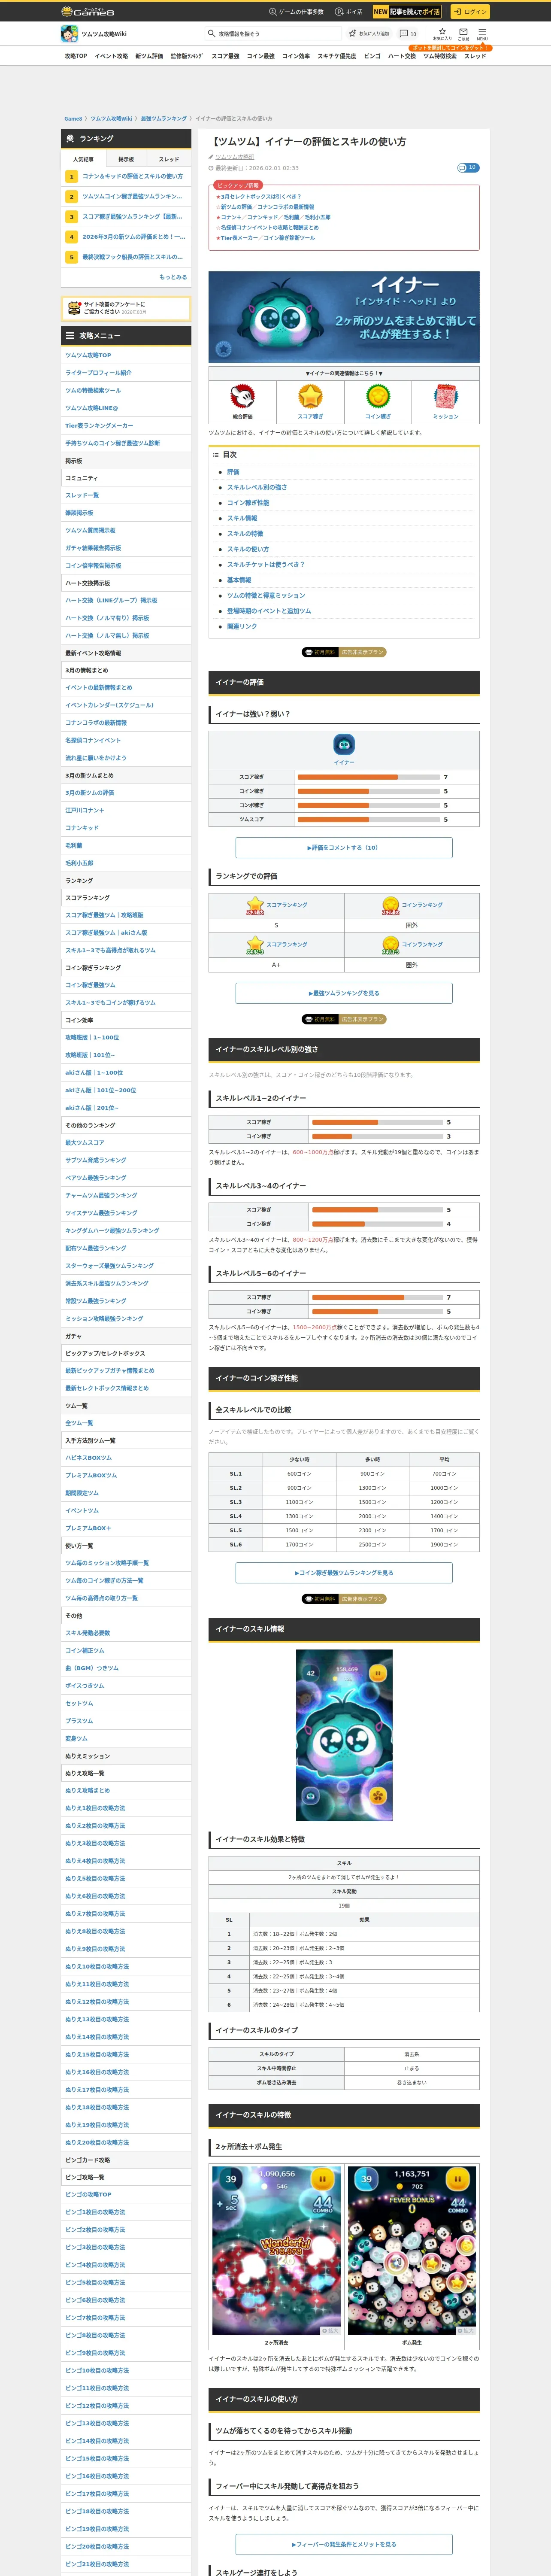Click the スキル1-3 コインランキング coin icon

click(x=391, y=945)
